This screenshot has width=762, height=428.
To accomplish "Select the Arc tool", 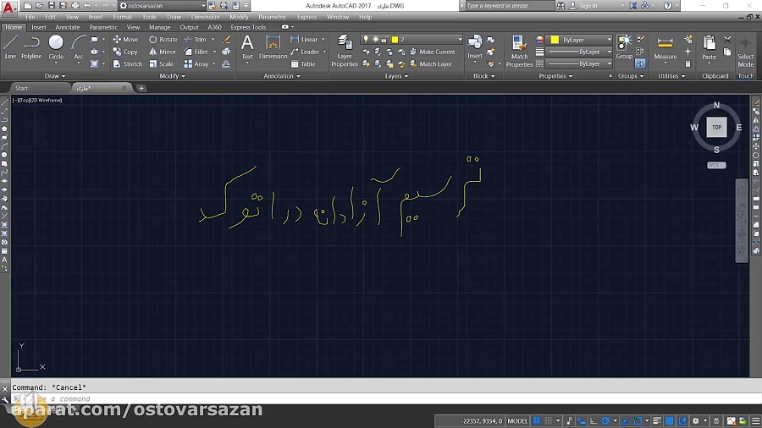I will coord(78,47).
